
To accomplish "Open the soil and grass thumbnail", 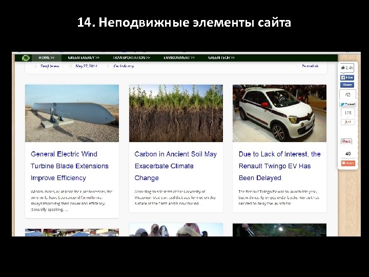I will tap(176, 113).
